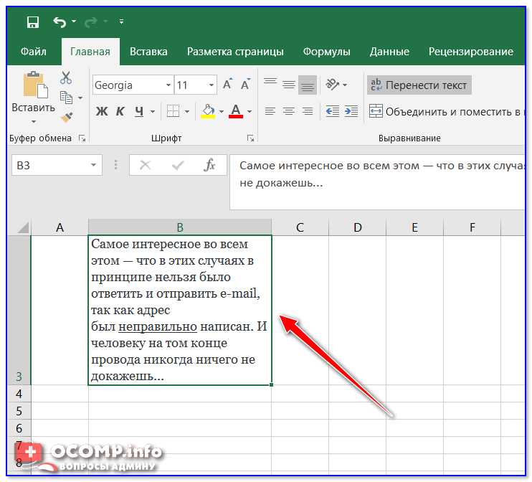Viewport: 532px width, 482px height.
Task: Click Объединить и поместить в центре
Action: (447, 111)
